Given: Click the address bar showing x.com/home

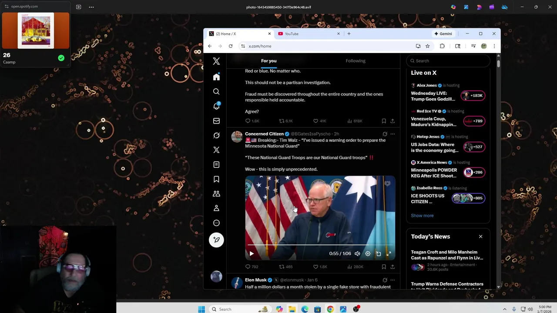Looking at the screenshot, I should pos(326,46).
